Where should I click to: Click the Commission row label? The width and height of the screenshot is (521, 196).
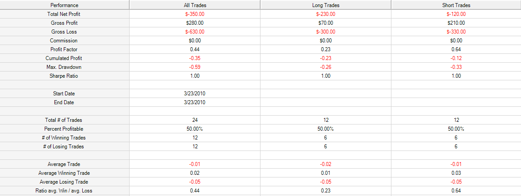click(x=64, y=41)
